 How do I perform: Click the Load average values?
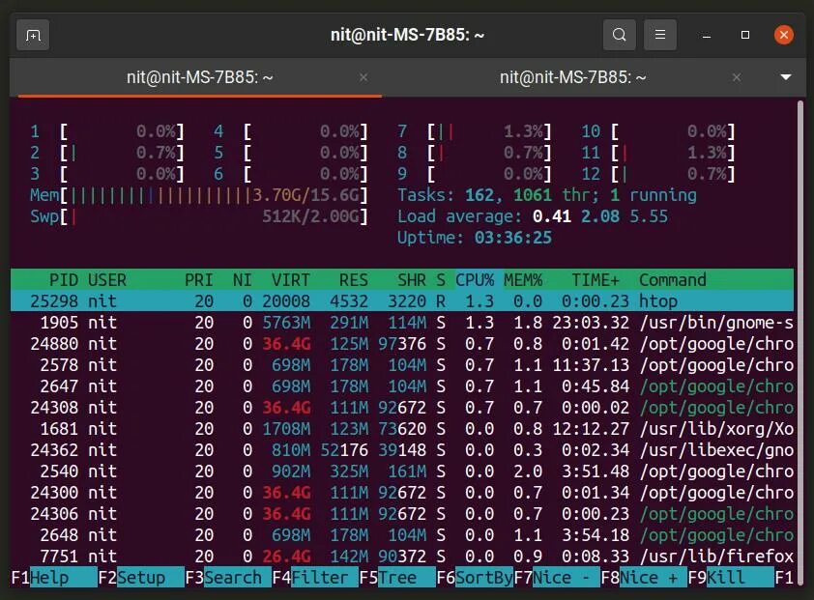pyautogui.click(x=600, y=216)
